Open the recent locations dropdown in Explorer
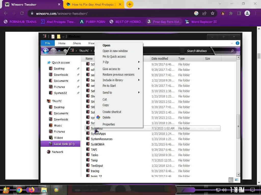Screen dimensions: 261x195 [x=59, y=51]
